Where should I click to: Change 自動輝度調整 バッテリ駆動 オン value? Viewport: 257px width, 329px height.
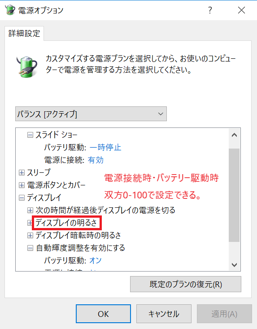(96, 261)
